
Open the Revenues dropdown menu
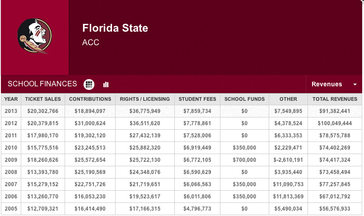point(327,84)
